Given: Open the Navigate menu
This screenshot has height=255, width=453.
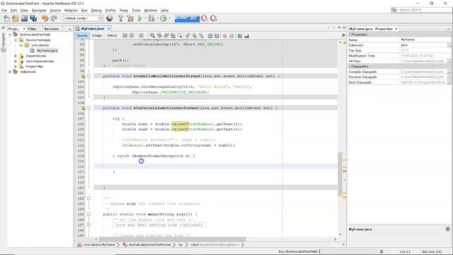Looking at the screenshot, I should tap(39, 10).
